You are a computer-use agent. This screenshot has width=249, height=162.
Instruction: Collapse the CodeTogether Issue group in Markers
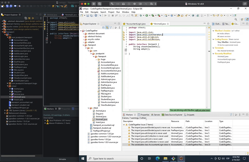pos(124,125)
